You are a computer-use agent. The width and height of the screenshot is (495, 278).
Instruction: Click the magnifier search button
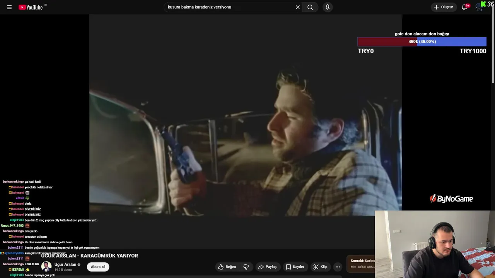tap(310, 7)
